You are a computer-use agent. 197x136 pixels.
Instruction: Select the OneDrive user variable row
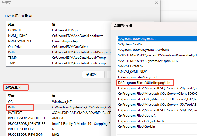pyautogui.click(x=15, y=47)
